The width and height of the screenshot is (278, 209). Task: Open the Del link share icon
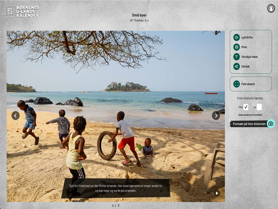tap(236, 66)
